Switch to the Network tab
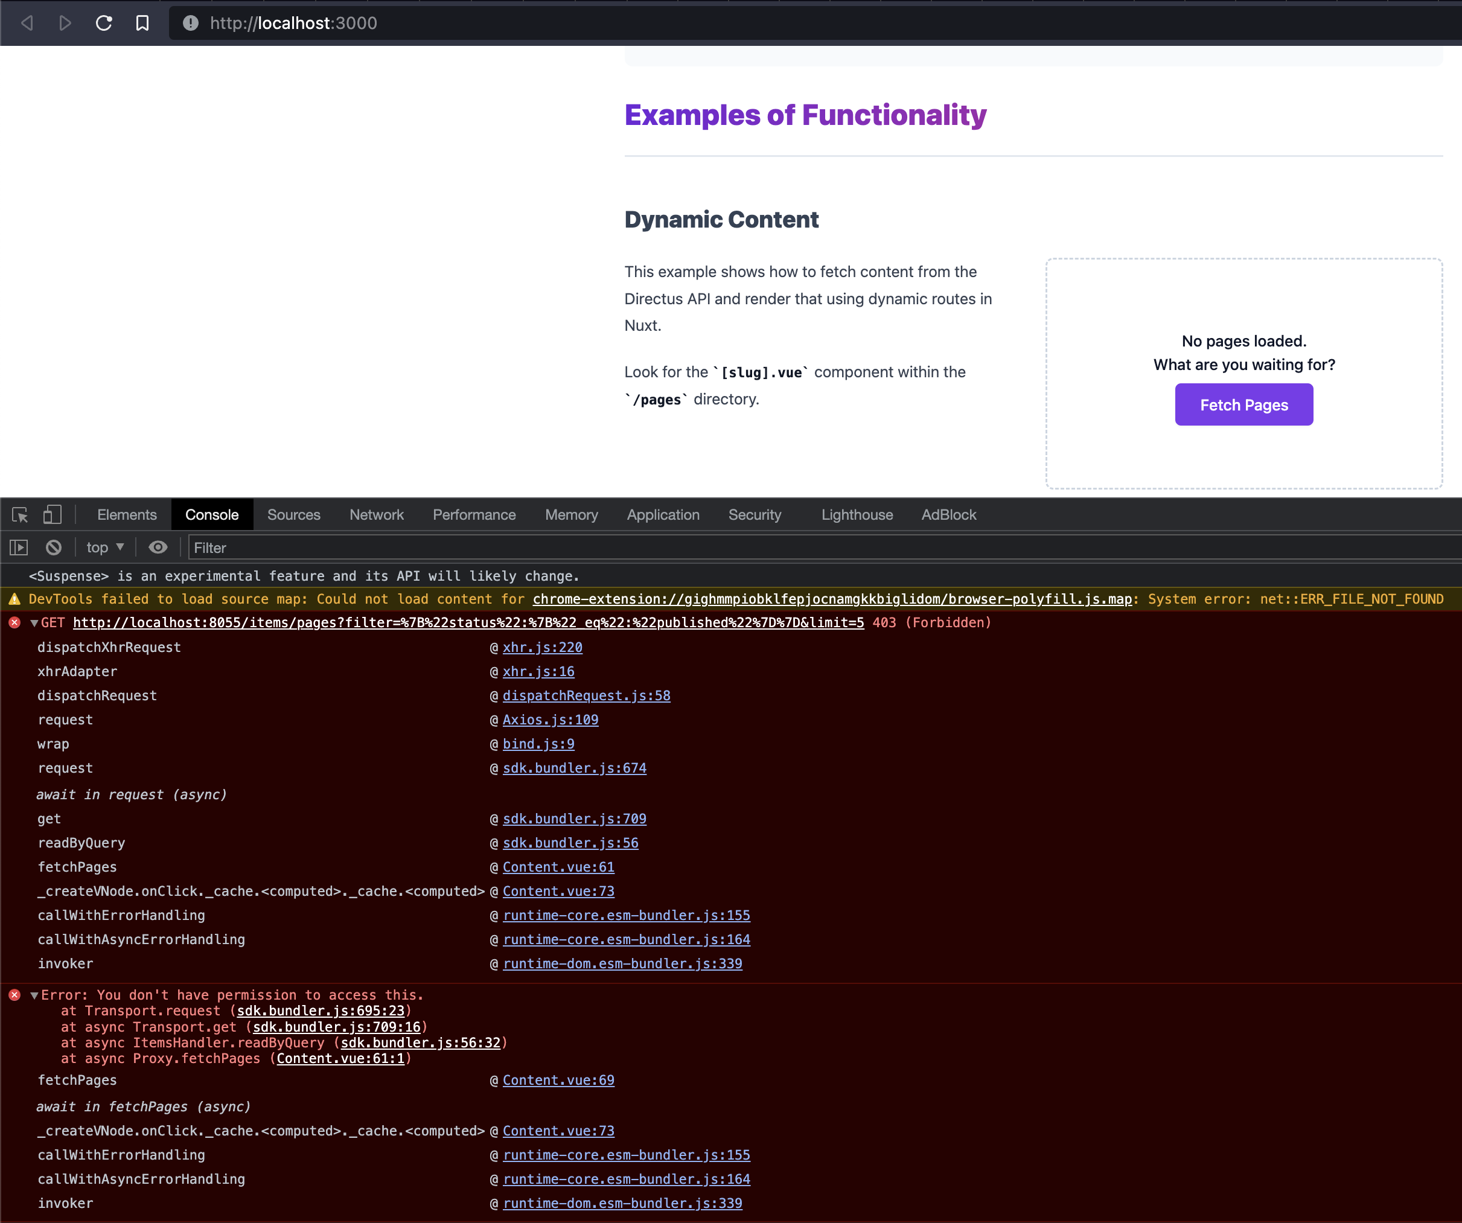This screenshot has height=1223, width=1462. click(x=376, y=515)
